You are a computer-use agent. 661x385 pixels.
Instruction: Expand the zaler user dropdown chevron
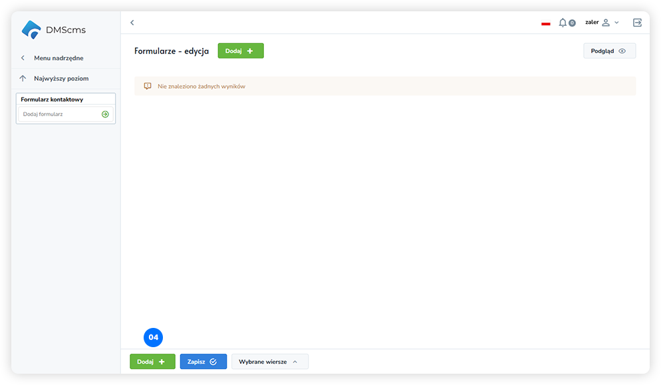616,23
